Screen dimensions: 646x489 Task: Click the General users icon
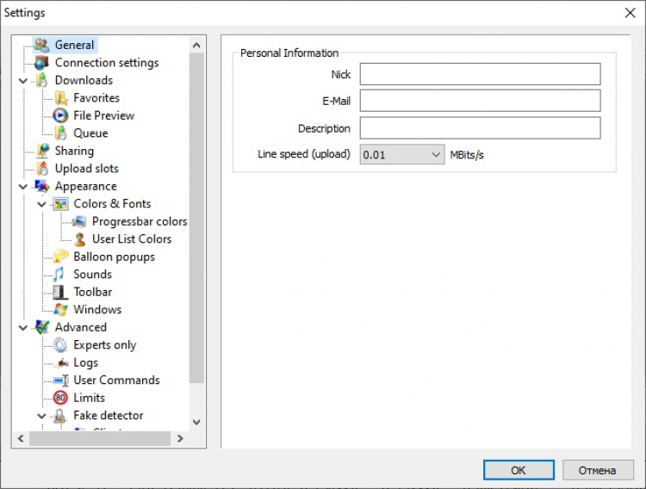(42, 45)
